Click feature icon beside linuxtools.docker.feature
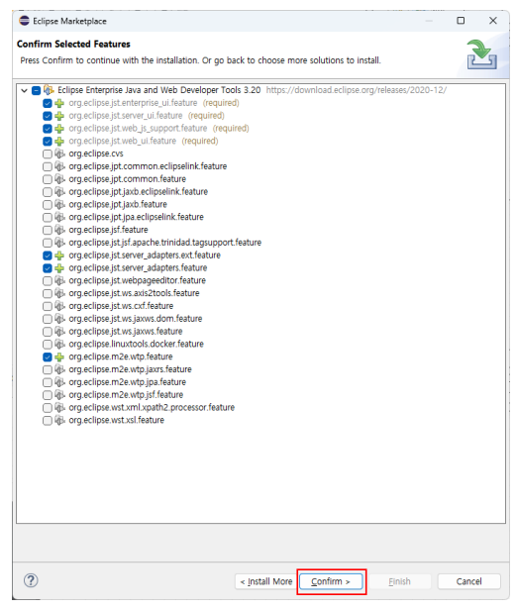This screenshot has width=517, height=611. 59,345
